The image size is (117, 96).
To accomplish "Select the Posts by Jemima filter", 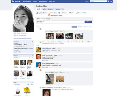I will [x=88, y=27].
